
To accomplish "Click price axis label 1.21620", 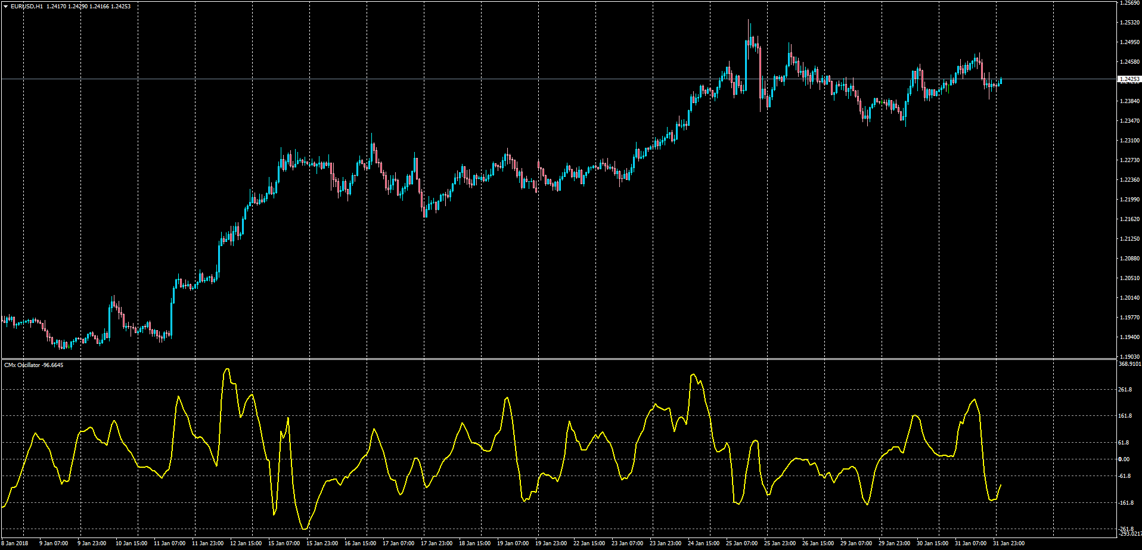I will coord(1129,219).
